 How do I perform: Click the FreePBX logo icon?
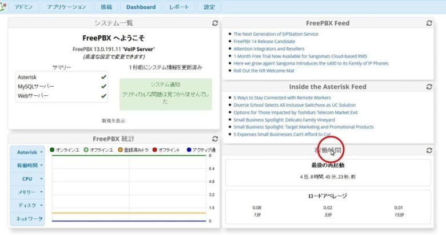pos(3,6)
